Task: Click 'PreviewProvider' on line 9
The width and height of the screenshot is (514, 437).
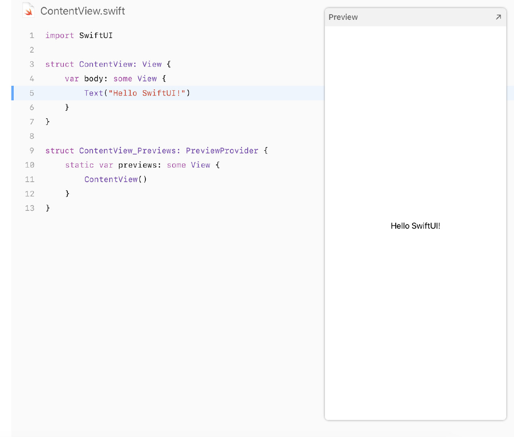Action: (x=222, y=151)
